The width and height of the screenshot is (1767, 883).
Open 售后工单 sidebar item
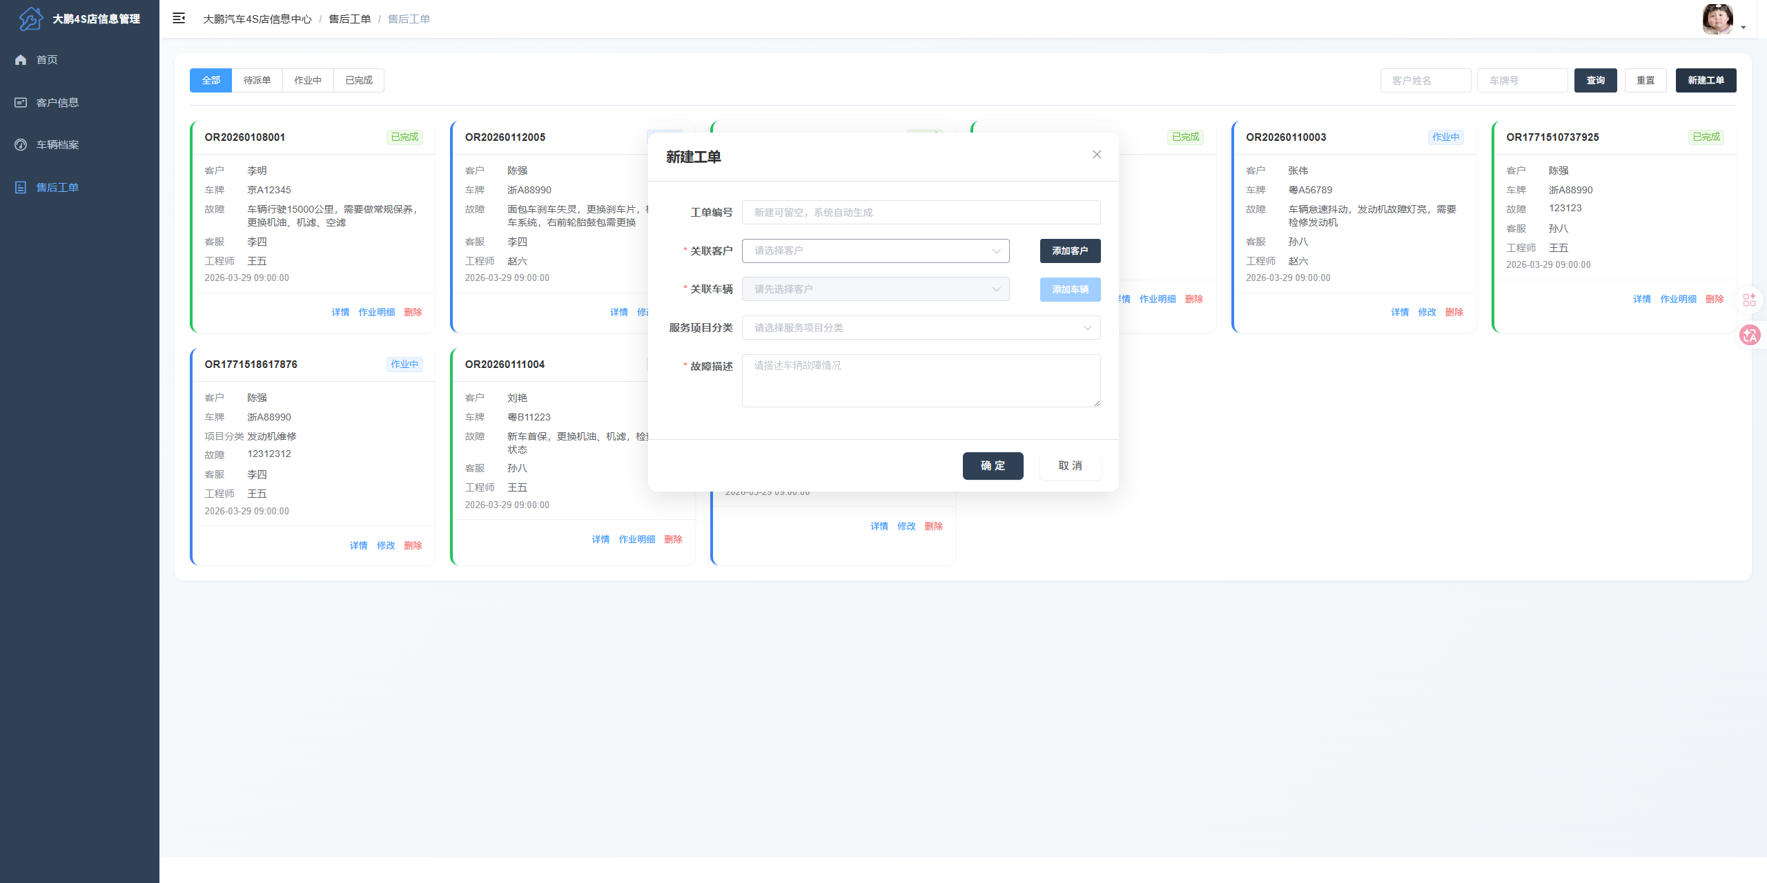(57, 187)
